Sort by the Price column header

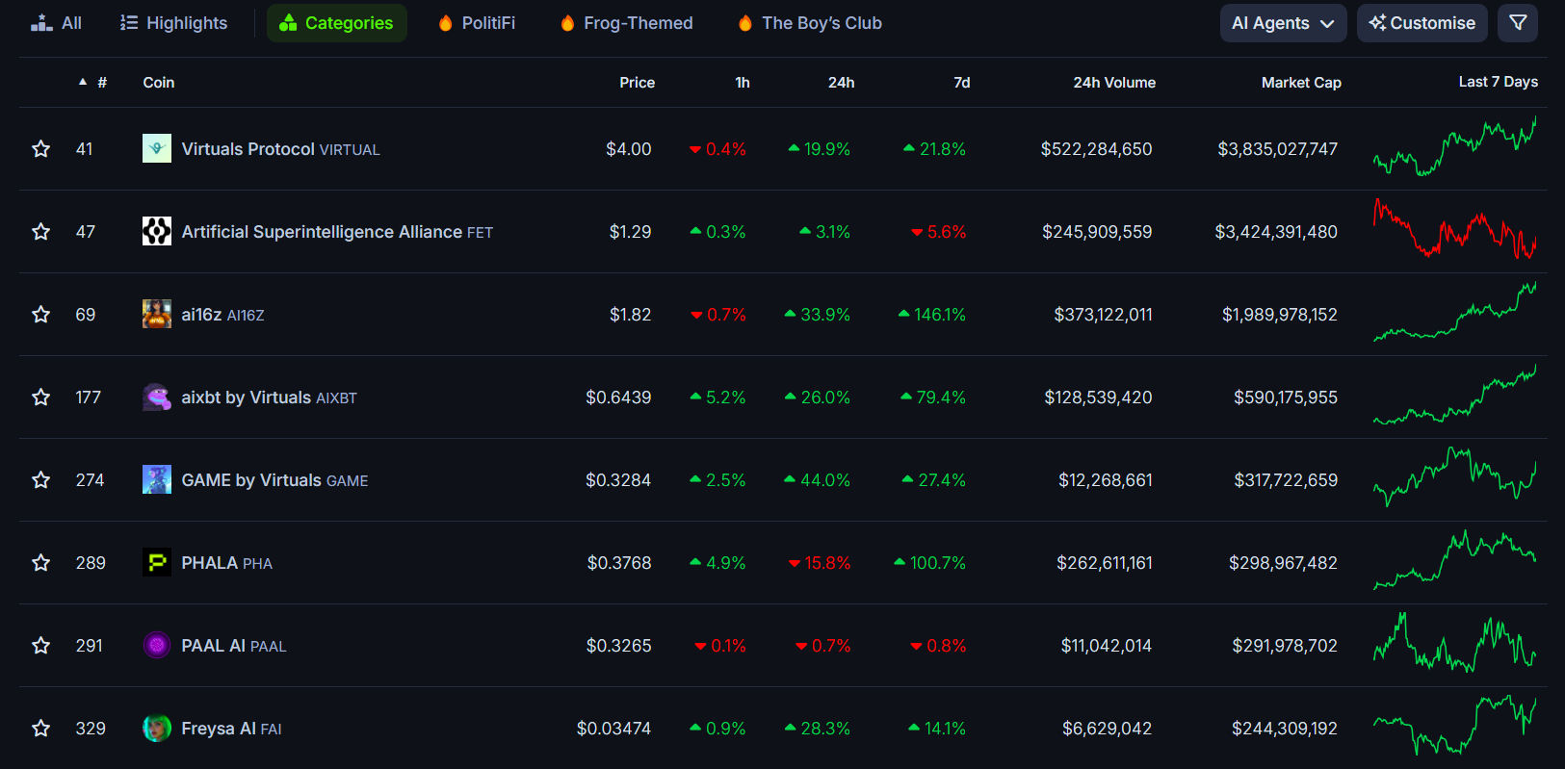point(637,83)
